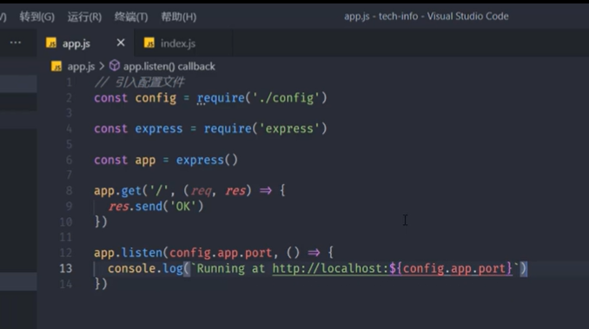Click the JS icon in the breadcrumb
Screen dimensions: 589x329
(x=56, y=66)
